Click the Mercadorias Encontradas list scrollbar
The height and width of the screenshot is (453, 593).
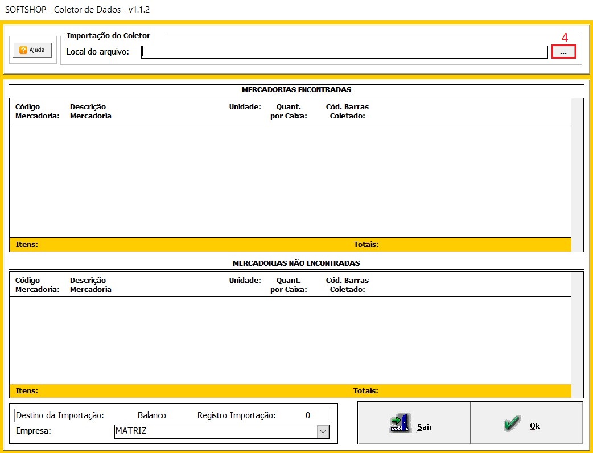click(577, 175)
